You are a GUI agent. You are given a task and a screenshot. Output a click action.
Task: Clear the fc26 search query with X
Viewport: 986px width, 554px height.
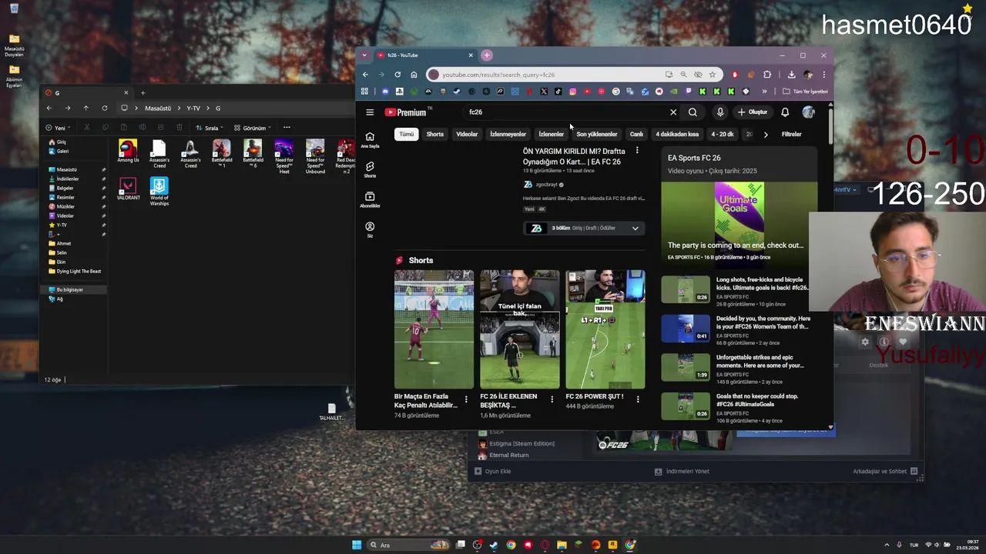click(673, 112)
